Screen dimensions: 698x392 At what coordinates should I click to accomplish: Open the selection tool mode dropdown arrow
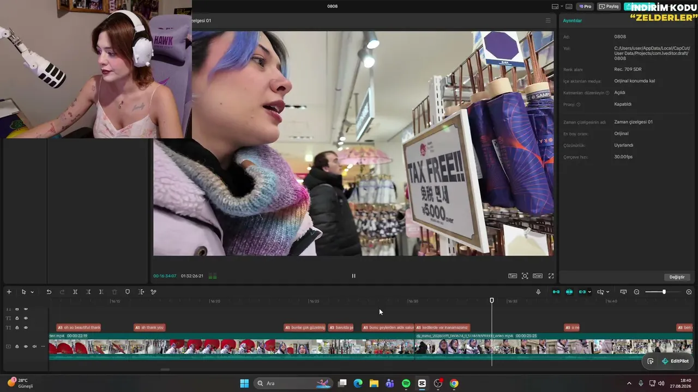(32, 292)
